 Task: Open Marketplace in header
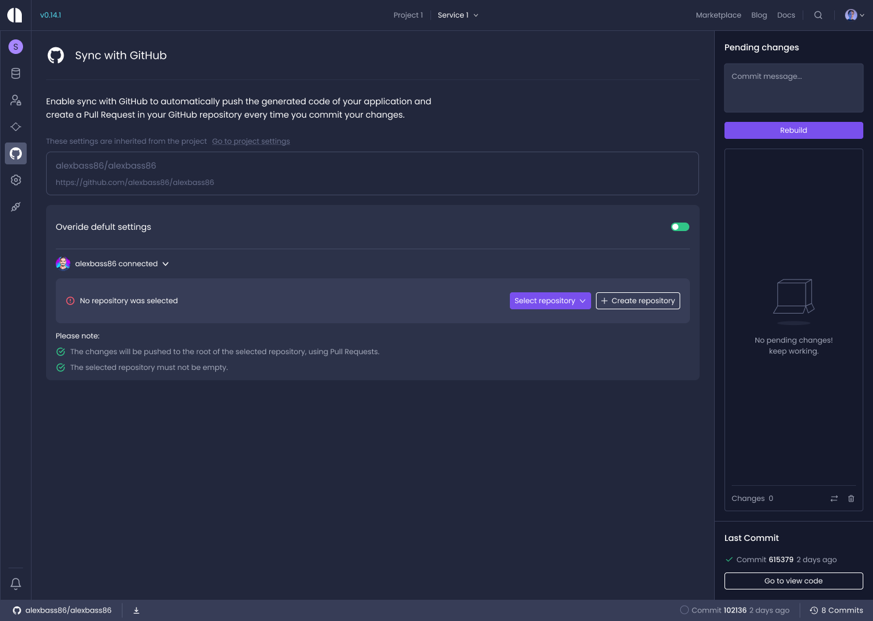point(718,15)
